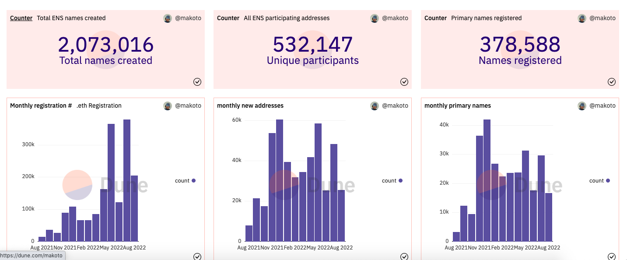Open the monthly new addresses chart title
Screen dimensions: 627x260
point(250,106)
